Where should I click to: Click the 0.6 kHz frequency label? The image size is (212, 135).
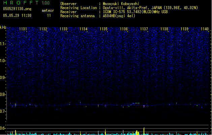point(3,128)
